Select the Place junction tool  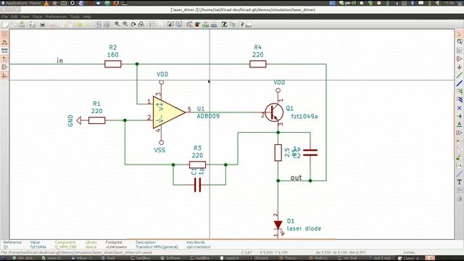(459, 116)
